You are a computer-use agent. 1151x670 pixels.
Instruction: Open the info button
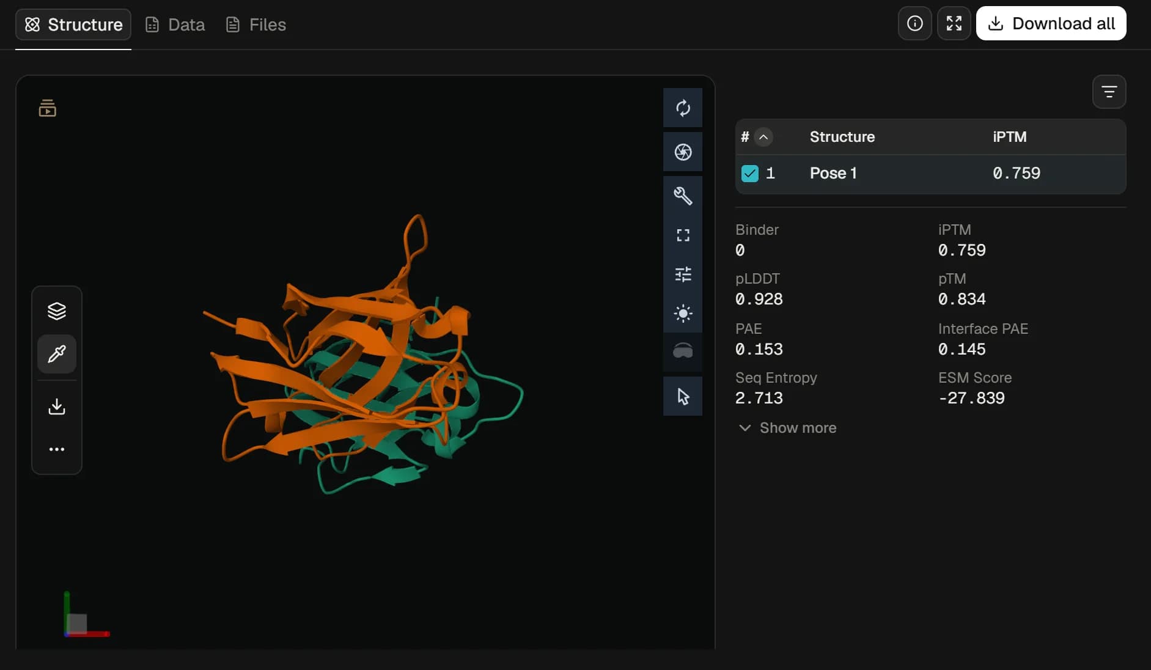coord(914,23)
